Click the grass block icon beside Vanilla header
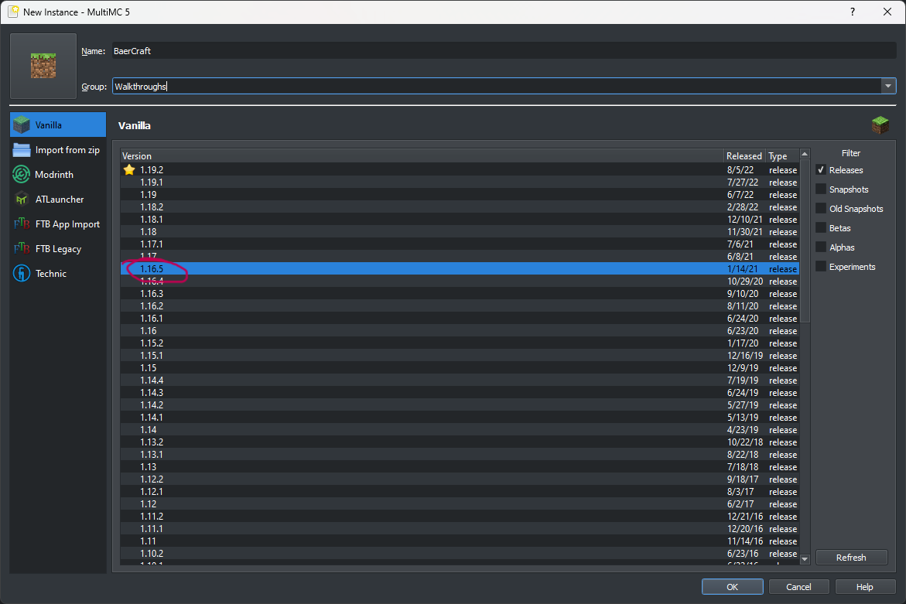Screen dimensions: 906x604 click(x=880, y=125)
